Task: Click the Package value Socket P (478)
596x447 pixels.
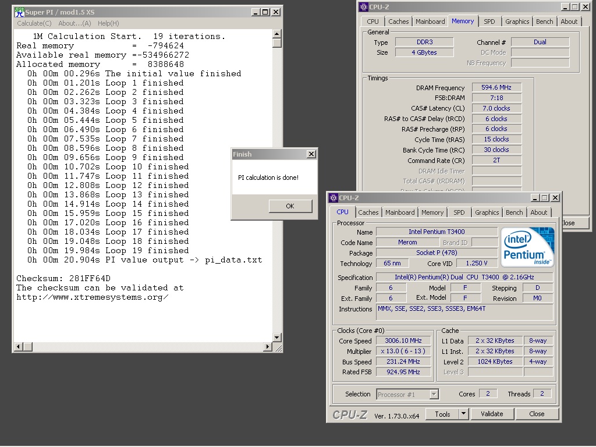Action: 437,253
